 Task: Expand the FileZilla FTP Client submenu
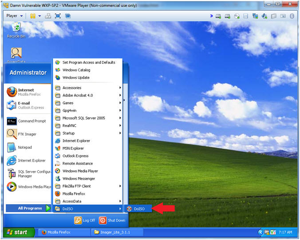click(87, 186)
